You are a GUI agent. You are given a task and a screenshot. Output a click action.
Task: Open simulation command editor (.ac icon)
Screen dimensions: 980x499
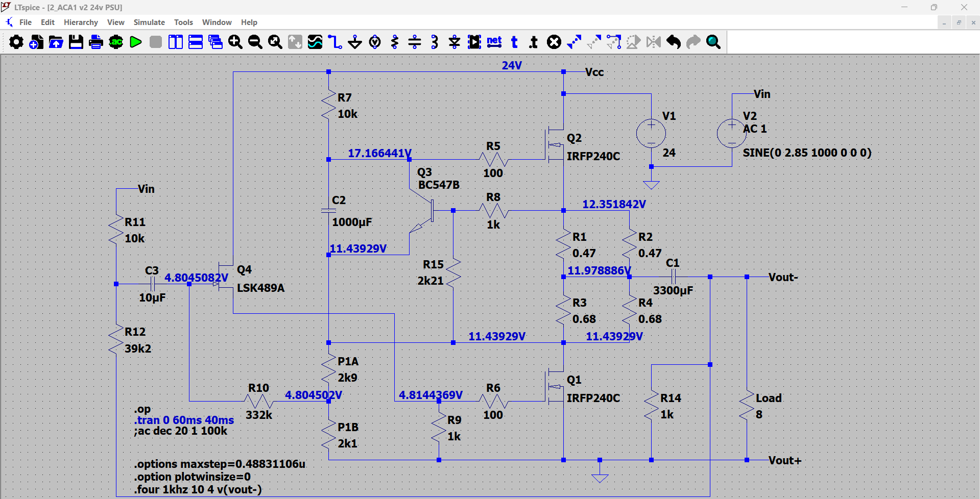(116, 42)
